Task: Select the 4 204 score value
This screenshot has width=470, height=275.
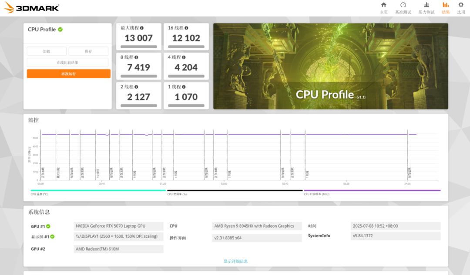Action: click(x=186, y=67)
